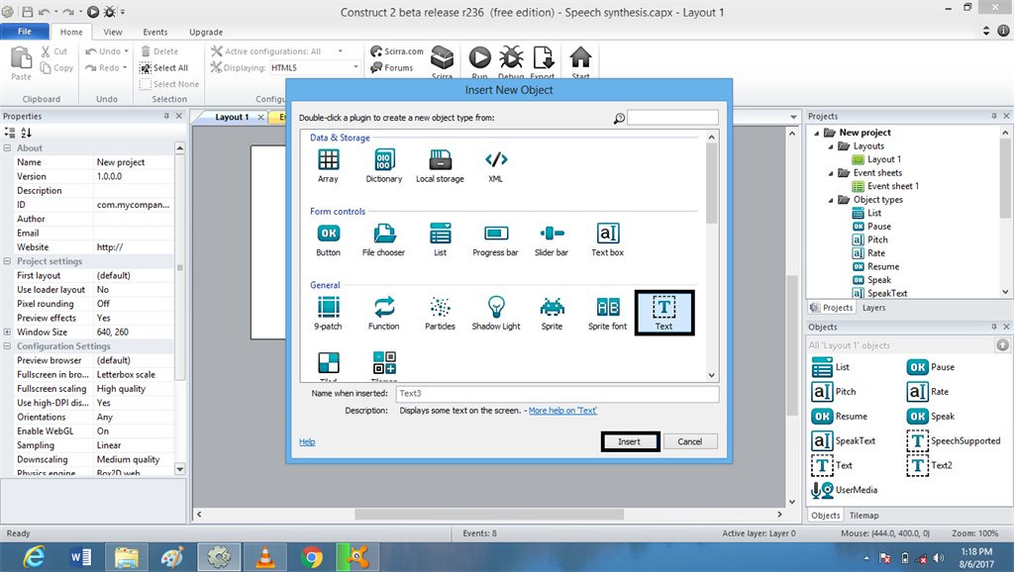Click the search magnifier in dialog
The width and height of the screenshot is (1014, 572).
pyautogui.click(x=619, y=119)
